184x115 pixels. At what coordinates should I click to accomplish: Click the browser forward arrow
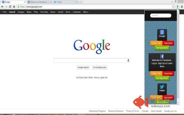6,7
